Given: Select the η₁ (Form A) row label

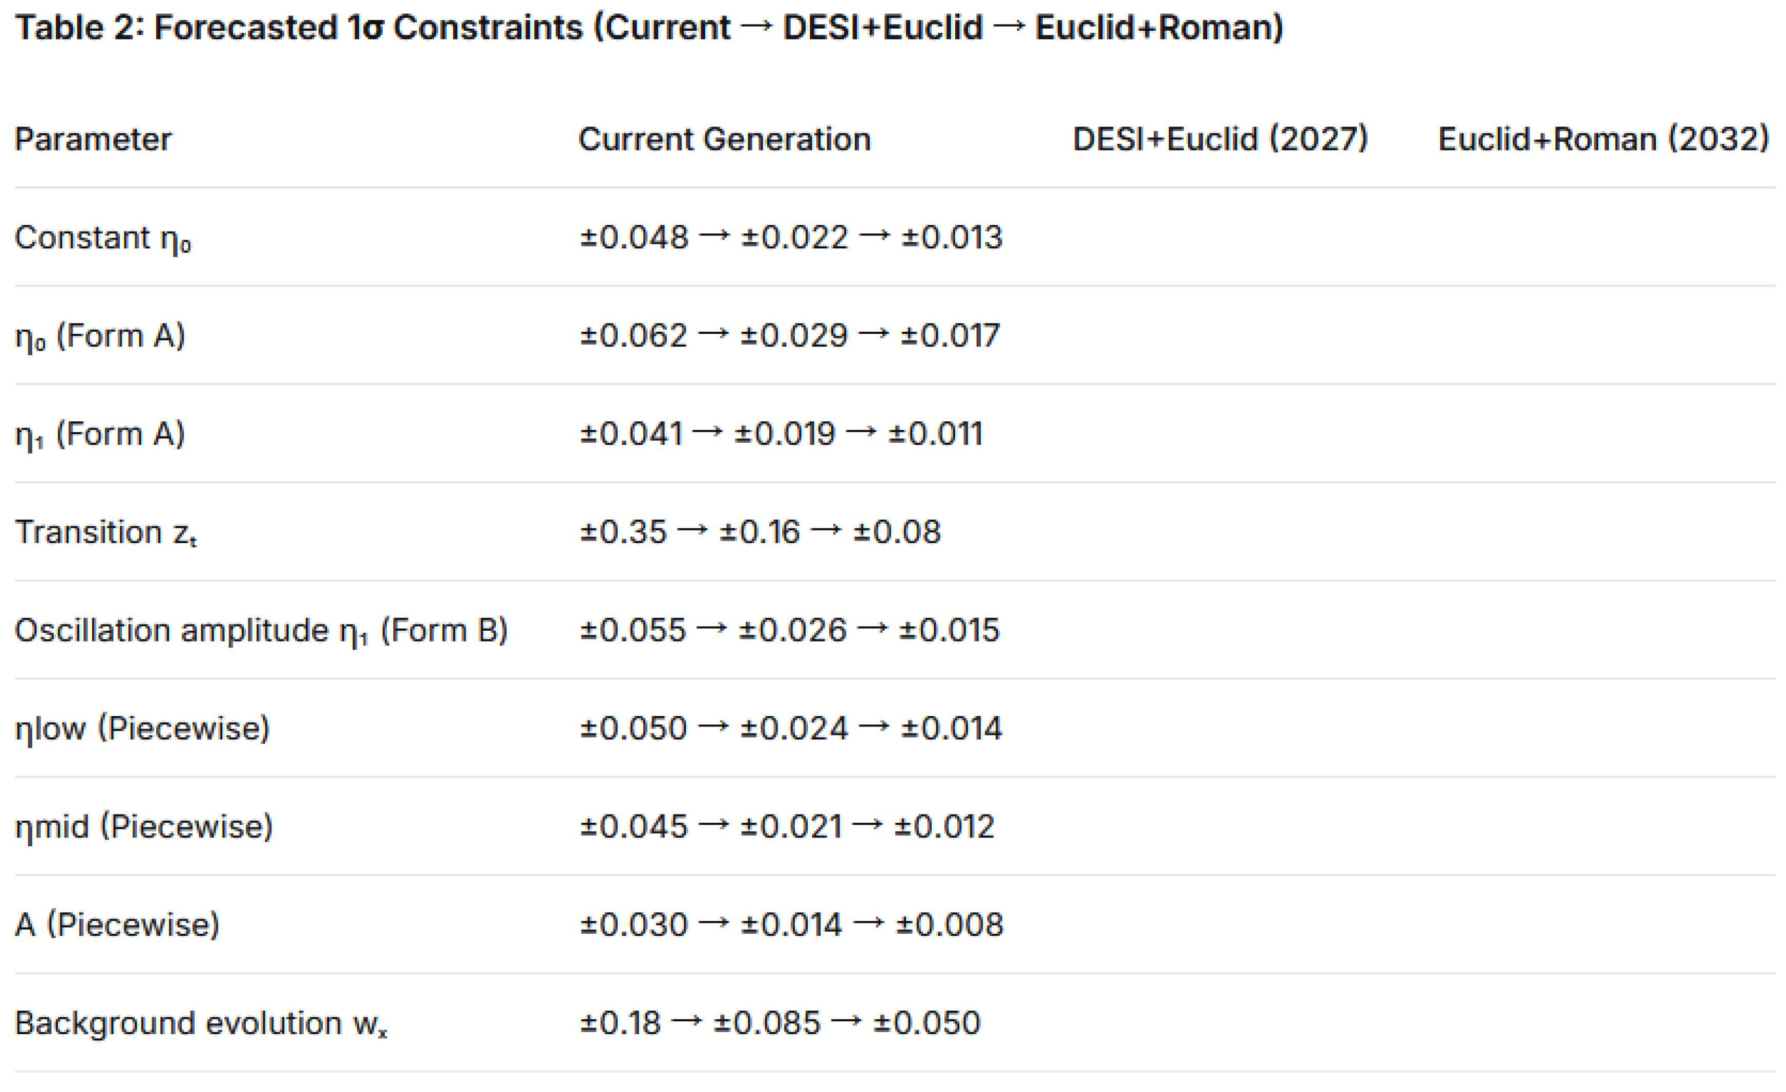Looking at the screenshot, I should [100, 434].
